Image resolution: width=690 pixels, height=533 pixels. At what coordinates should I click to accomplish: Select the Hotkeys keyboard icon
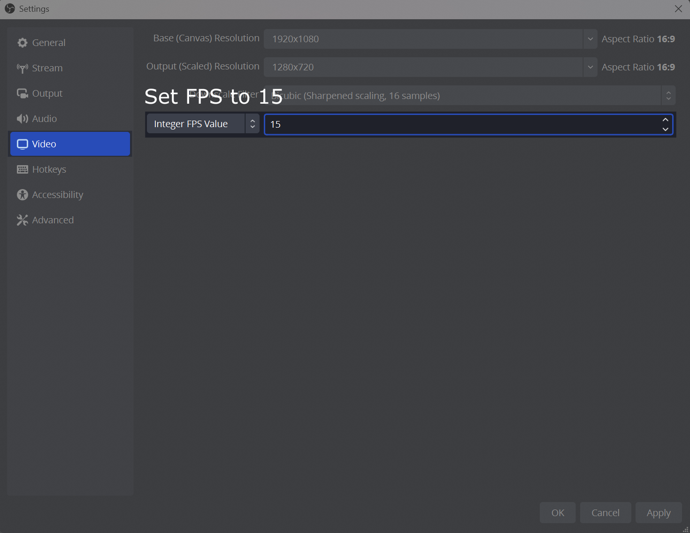(22, 169)
